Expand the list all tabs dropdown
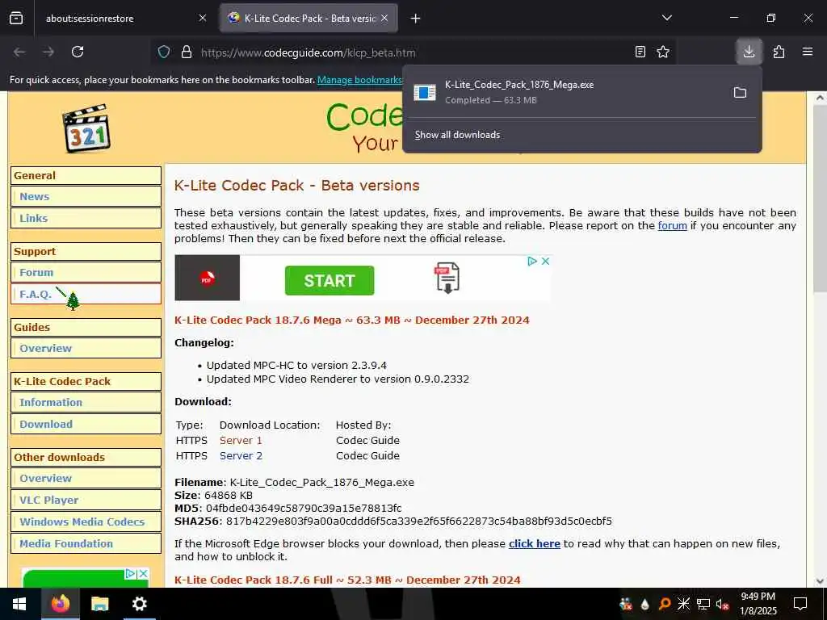This screenshot has height=620, width=827. coord(667,18)
